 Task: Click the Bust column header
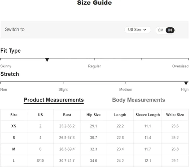coord(67,115)
